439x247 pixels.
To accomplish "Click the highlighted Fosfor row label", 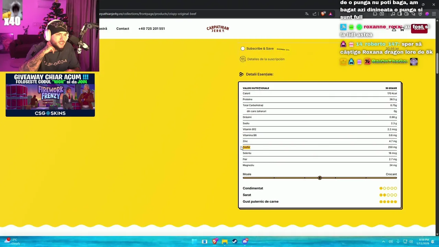I will [x=247, y=147].
